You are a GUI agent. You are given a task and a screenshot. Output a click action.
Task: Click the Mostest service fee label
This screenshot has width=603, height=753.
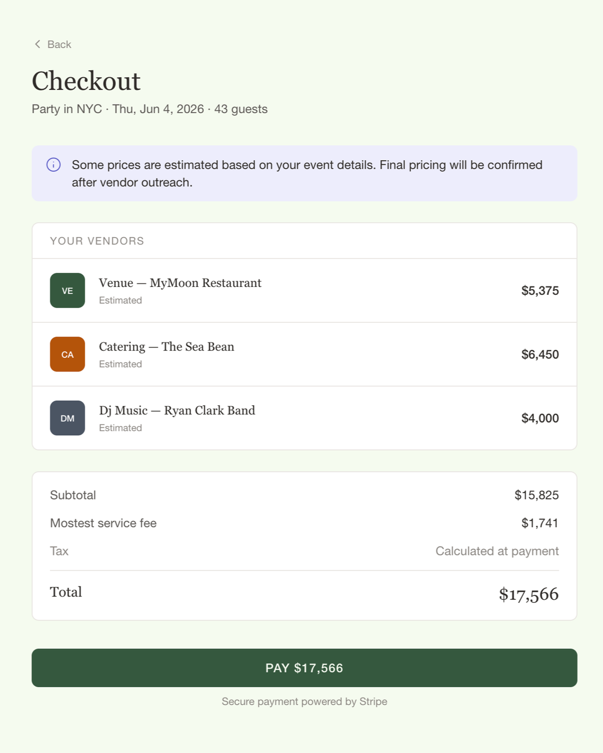tap(103, 523)
